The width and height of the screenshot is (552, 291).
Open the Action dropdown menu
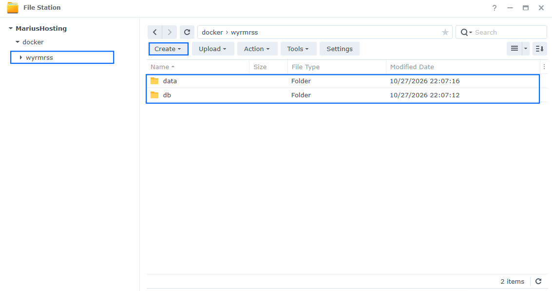click(x=257, y=49)
